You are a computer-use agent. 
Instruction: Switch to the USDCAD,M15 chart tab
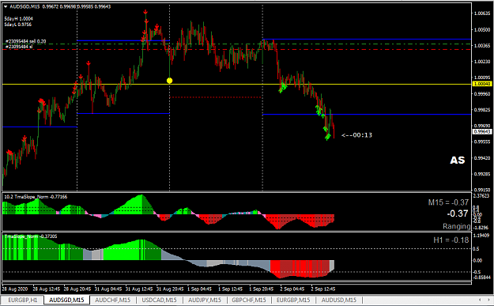click(x=159, y=300)
